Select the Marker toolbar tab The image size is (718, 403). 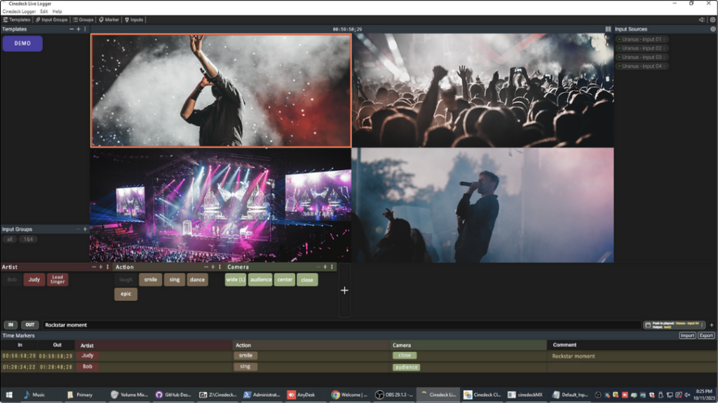[x=109, y=20]
